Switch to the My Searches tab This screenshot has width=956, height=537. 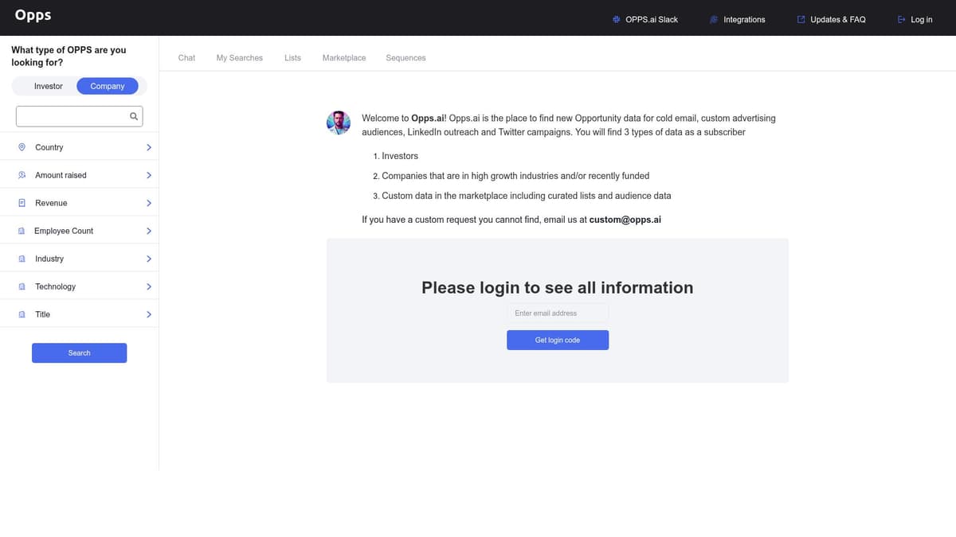(239, 58)
